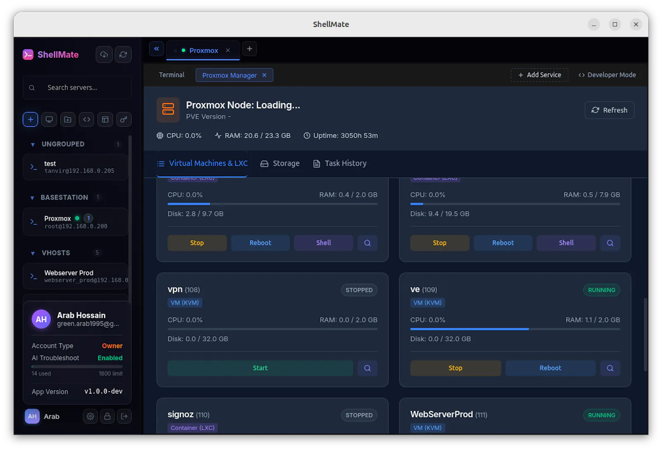
Task: Click the Refresh button
Action: [x=609, y=110]
